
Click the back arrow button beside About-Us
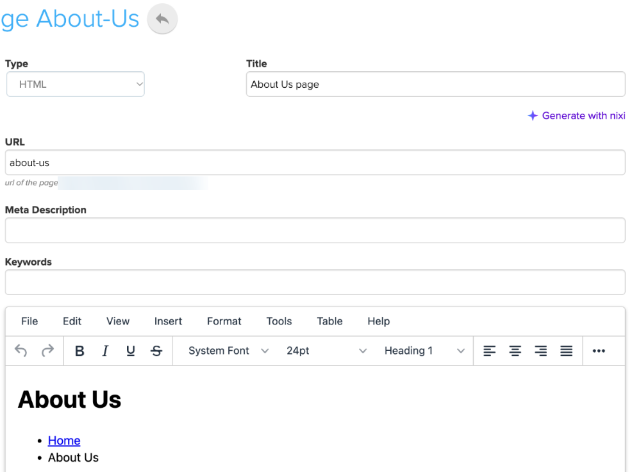(x=162, y=19)
